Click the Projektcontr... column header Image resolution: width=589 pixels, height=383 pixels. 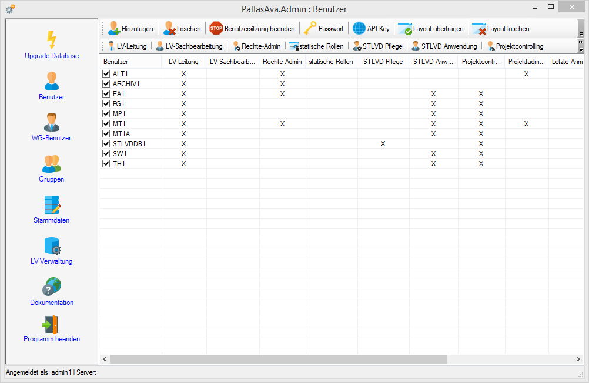pyautogui.click(x=481, y=62)
